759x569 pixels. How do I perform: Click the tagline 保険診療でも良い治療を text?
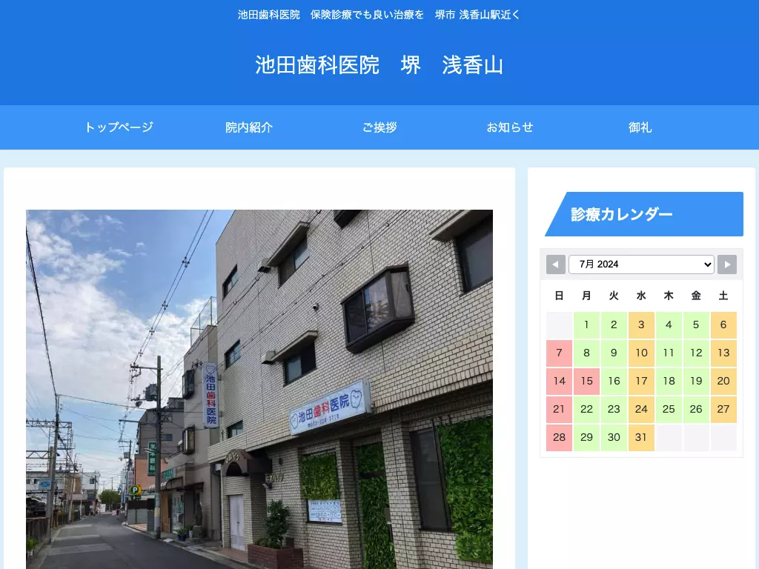click(x=367, y=15)
